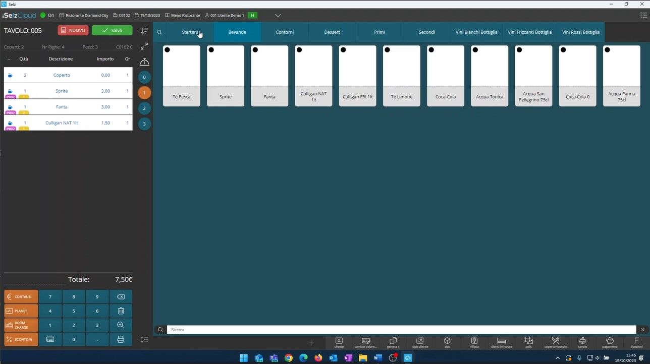Open the Vini Rossi Bottiglia tab
This screenshot has width=650, height=364.
point(580,32)
